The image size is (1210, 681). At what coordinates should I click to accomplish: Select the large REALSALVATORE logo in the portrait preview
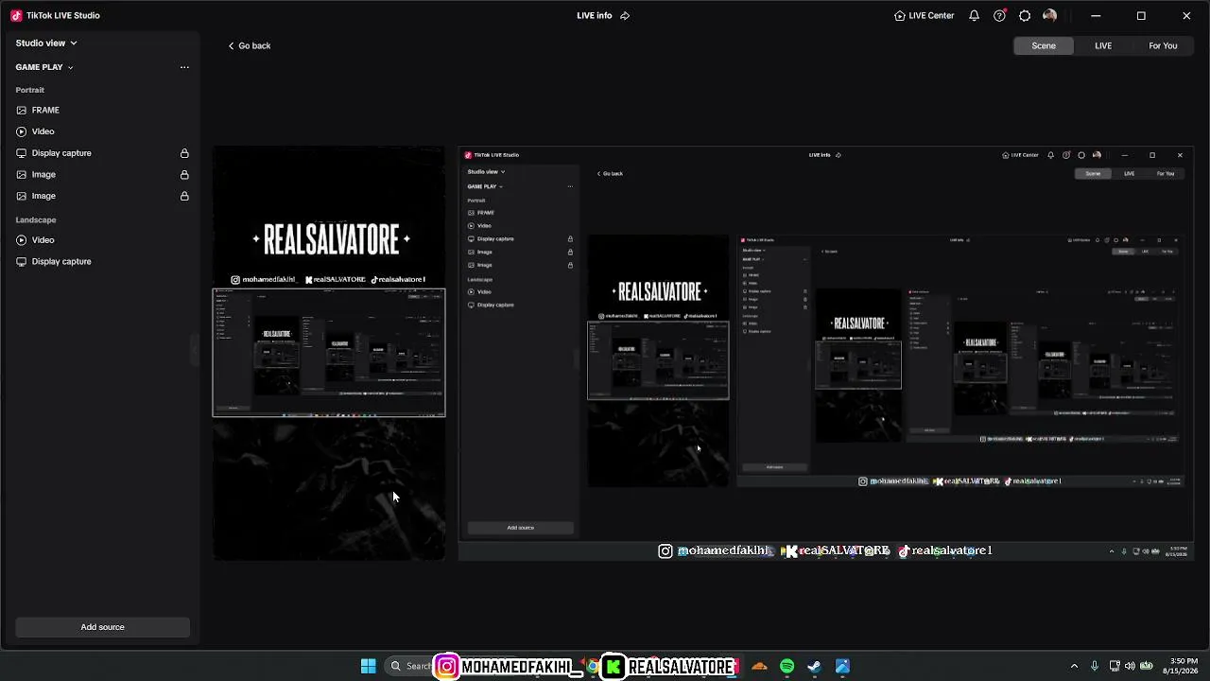(x=331, y=240)
